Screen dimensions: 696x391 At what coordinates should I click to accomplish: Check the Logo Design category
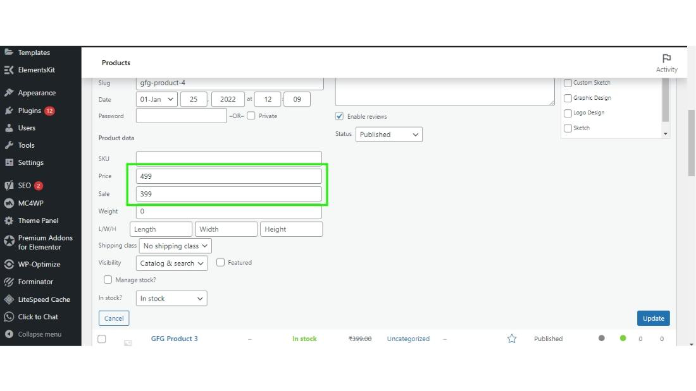click(568, 113)
